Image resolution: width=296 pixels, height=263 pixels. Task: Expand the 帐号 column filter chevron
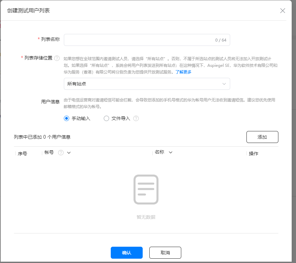(x=69, y=153)
